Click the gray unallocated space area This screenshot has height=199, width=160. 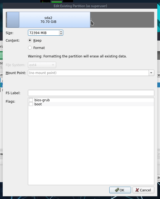coord(122,20)
